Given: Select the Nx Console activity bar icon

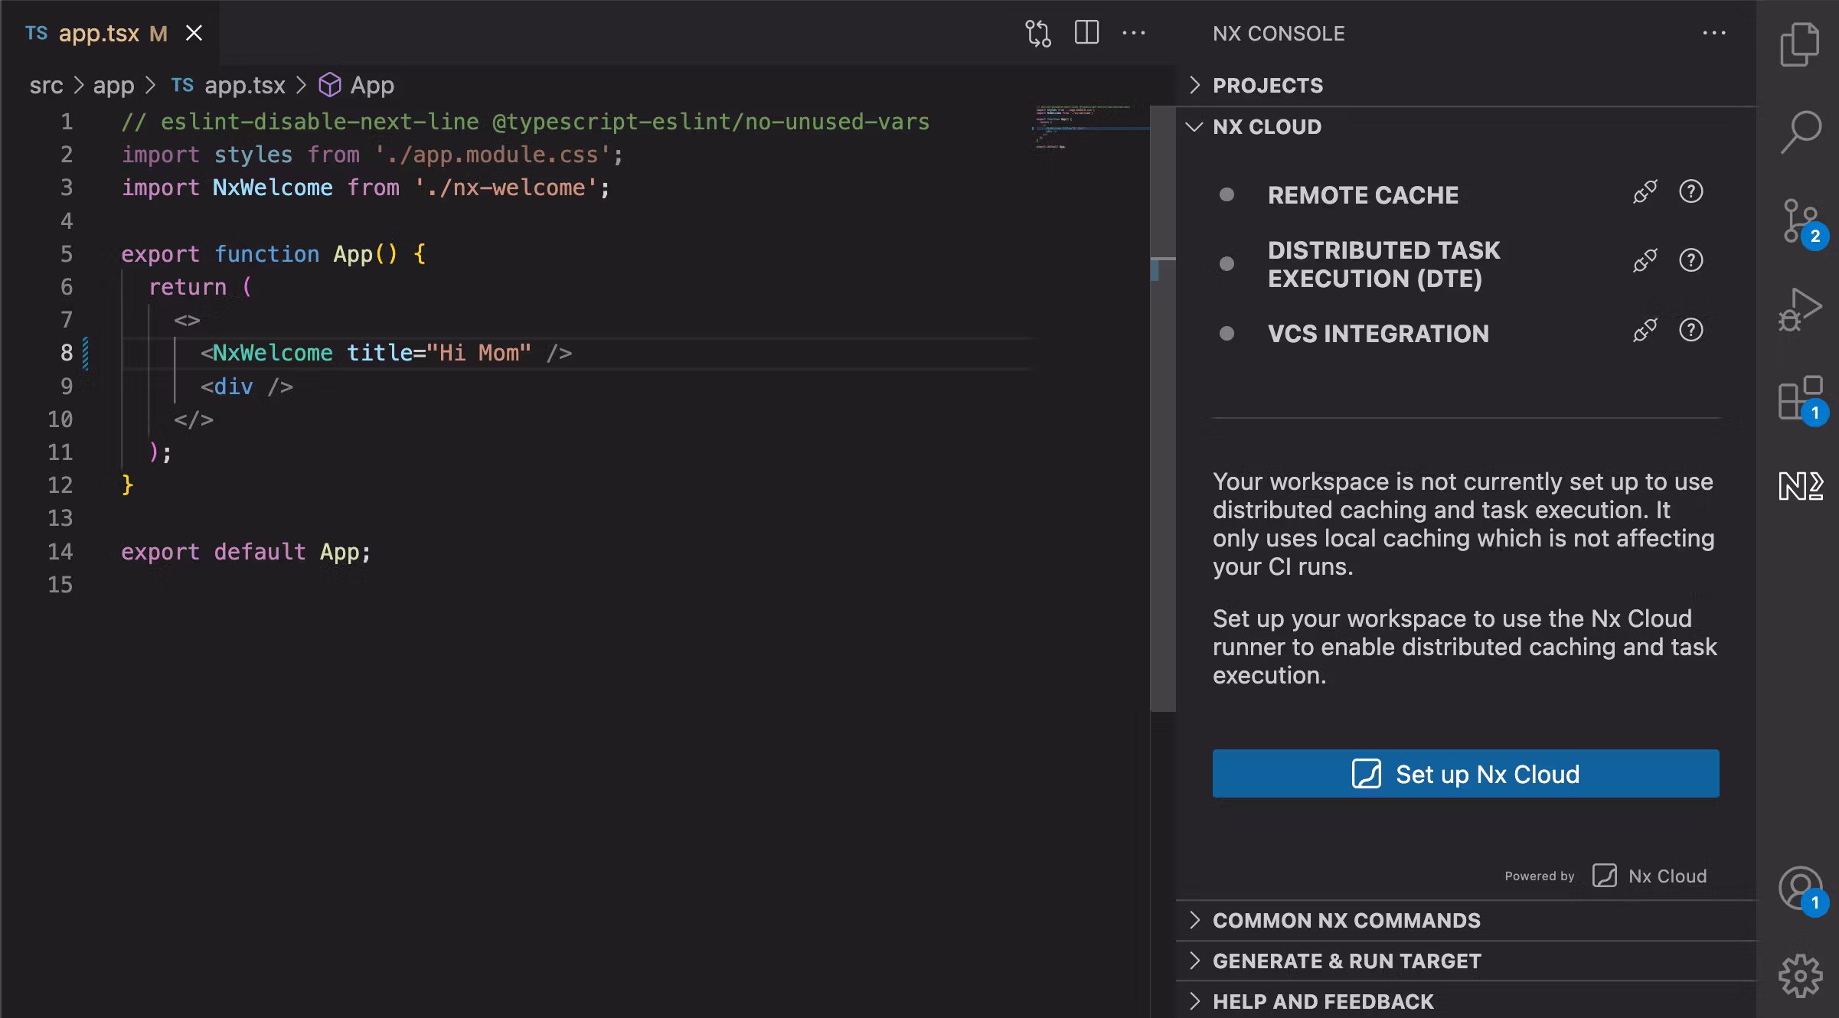Looking at the screenshot, I should (1799, 485).
